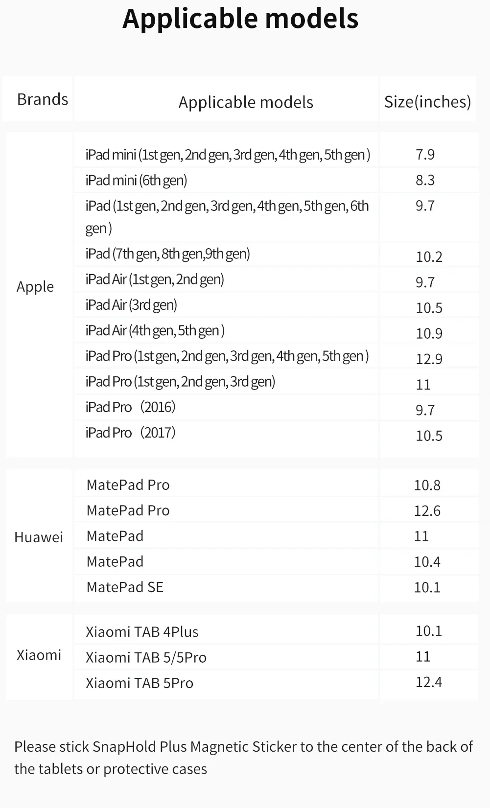The height and width of the screenshot is (808, 490).
Task: Click the 12.6 size value
Action: point(427,511)
